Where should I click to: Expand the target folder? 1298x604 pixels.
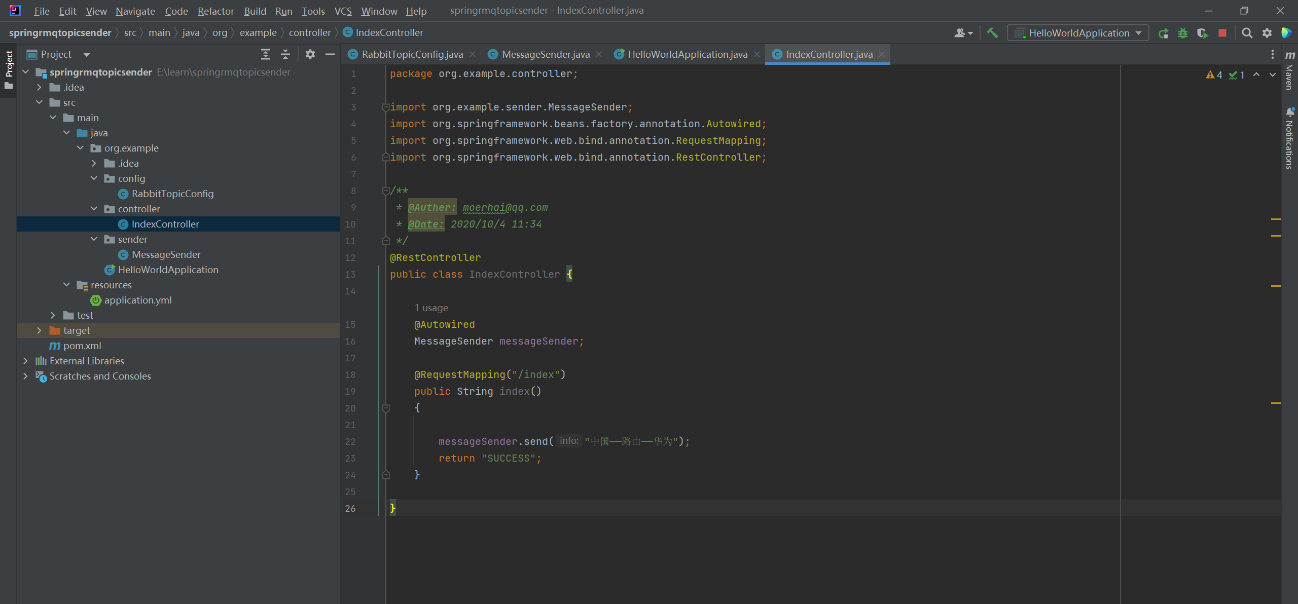pos(39,330)
